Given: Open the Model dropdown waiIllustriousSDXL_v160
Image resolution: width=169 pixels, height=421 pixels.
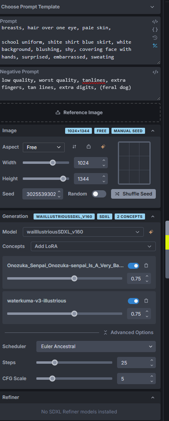Looking at the screenshot, I should tap(83, 232).
